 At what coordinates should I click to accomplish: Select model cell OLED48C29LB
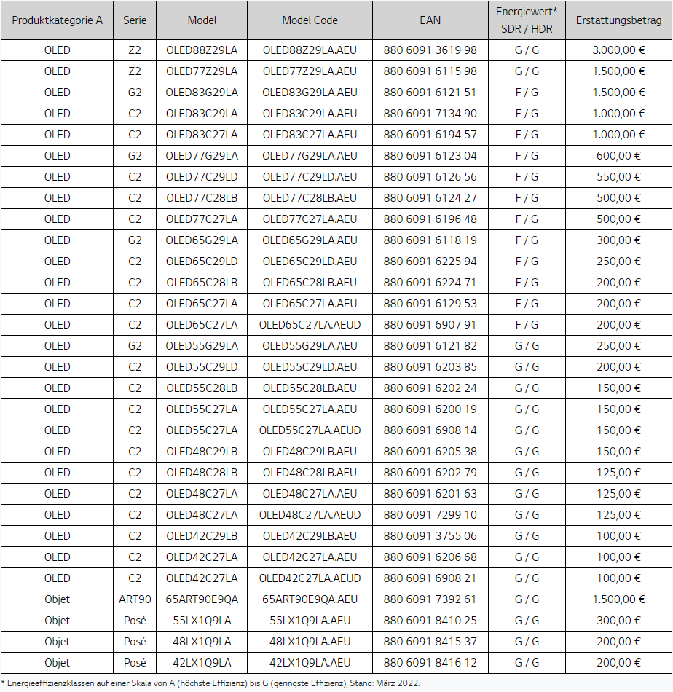pos(202,452)
